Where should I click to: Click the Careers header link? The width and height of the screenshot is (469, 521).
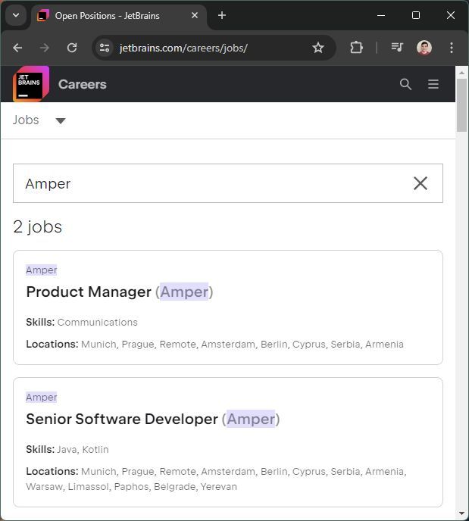pyautogui.click(x=83, y=84)
